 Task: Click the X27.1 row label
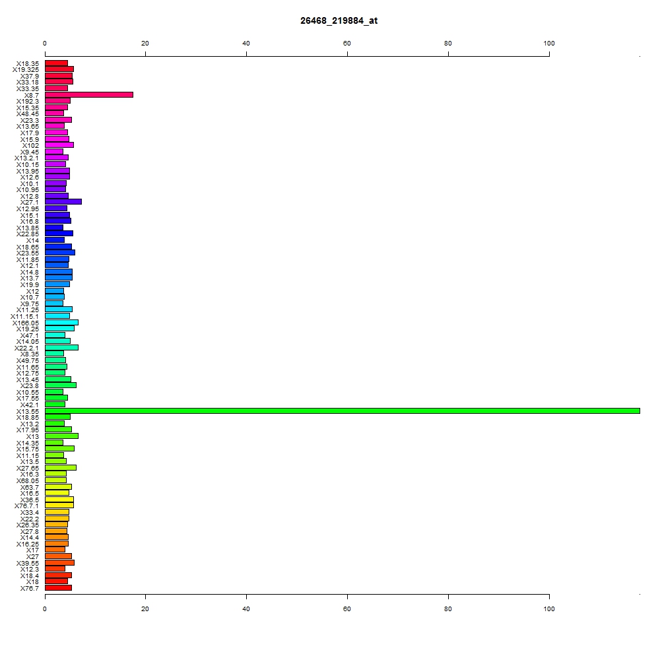[30, 203]
